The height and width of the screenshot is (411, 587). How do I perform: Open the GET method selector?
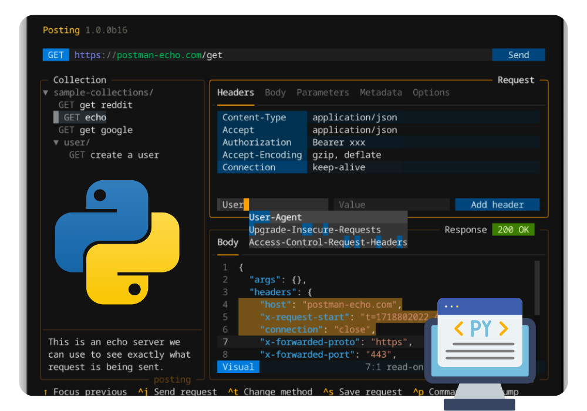coord(56,55)
